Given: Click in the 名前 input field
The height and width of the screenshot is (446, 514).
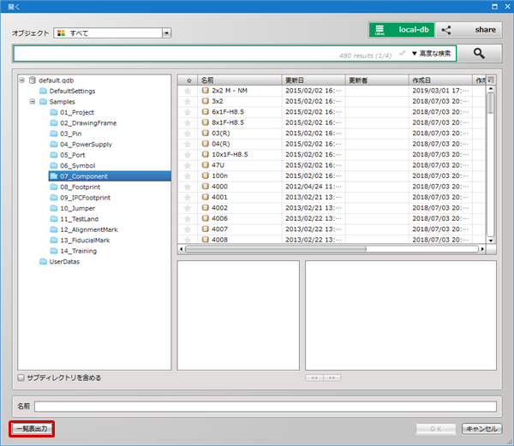Looking at the screenshot, I should click(265, 406).
